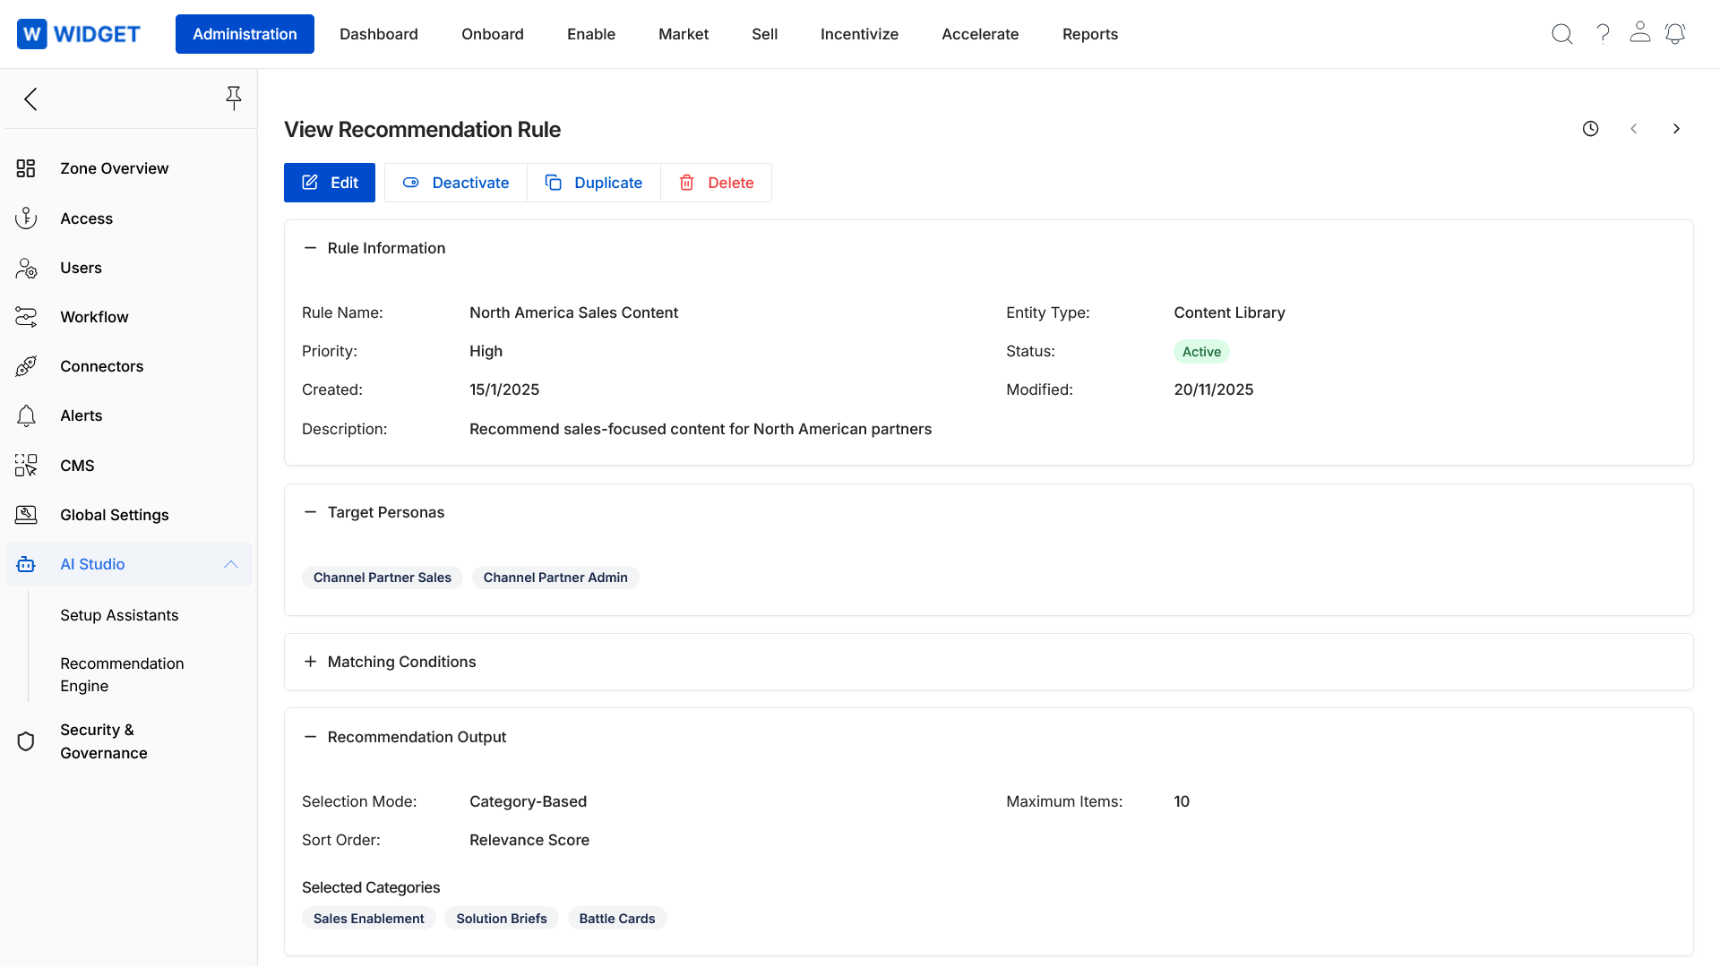The image size is (1720, 967).
Task: Click the Channel Partner Admin persona tag
Action: coord(555,578)
